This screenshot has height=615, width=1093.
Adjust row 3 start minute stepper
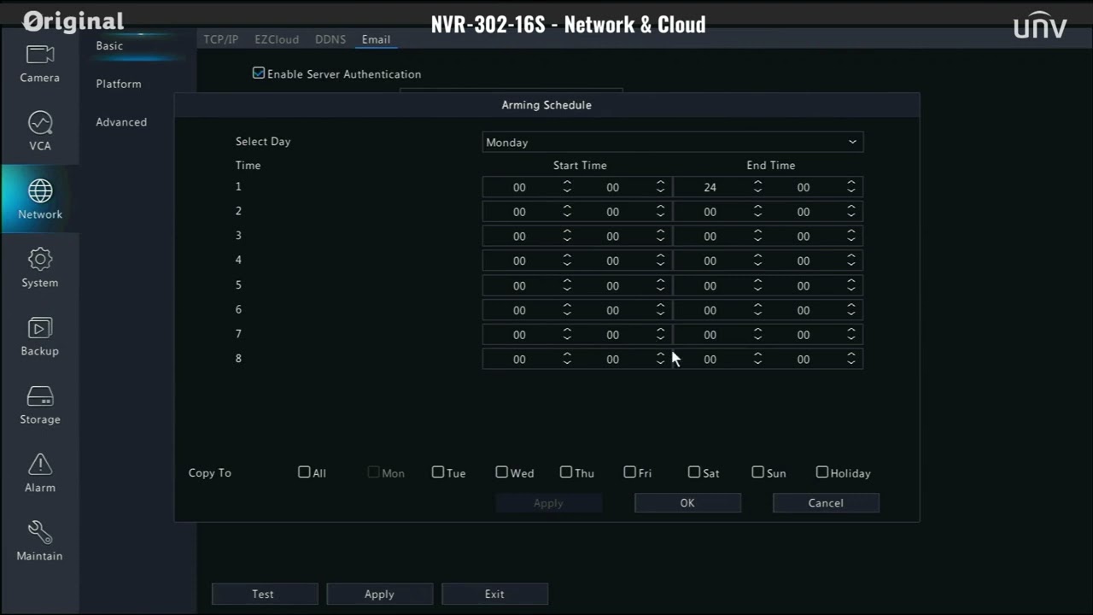pyautogui.click(x=660, y=237)
